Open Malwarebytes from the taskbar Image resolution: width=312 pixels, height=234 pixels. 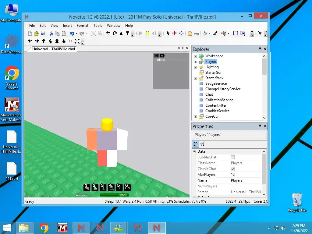pyautogui.click(x=62, y=228)
